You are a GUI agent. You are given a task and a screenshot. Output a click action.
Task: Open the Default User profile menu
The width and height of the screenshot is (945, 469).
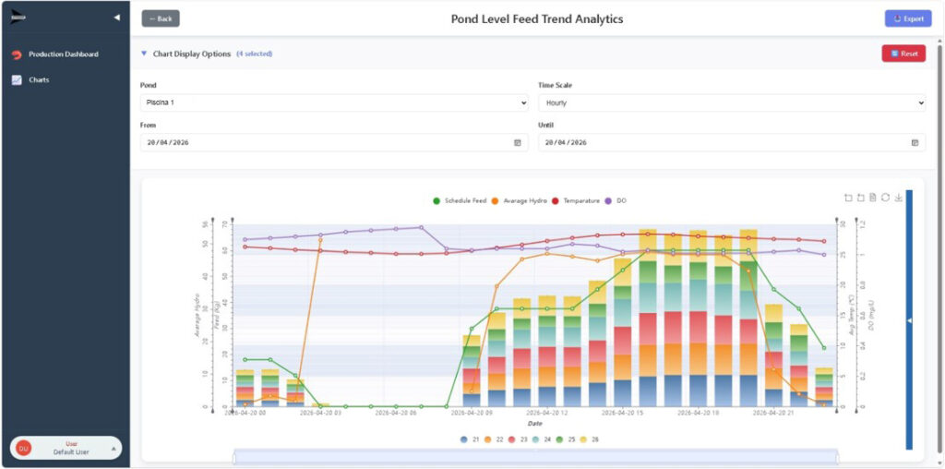(x=66, y=448)
